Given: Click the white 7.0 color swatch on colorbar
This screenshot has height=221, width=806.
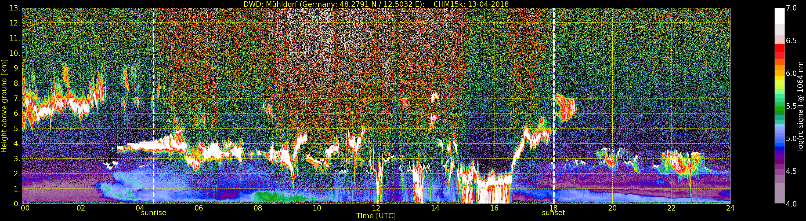Looking at the screenshot, I should tap(779, 16).
